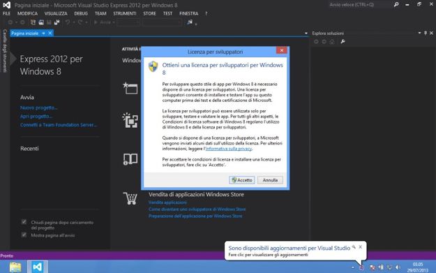Click Connetti a Team Foundation Server link
This screenshot has width=436, height=273.
[x=59, y=125]
